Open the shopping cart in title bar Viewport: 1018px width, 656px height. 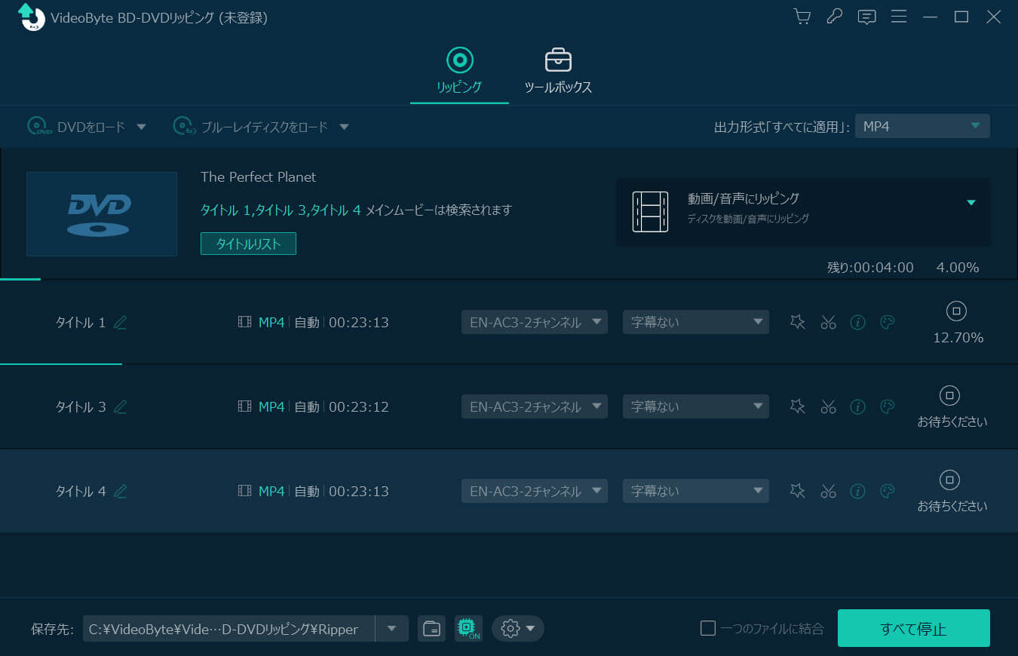(x=802, y=16)
